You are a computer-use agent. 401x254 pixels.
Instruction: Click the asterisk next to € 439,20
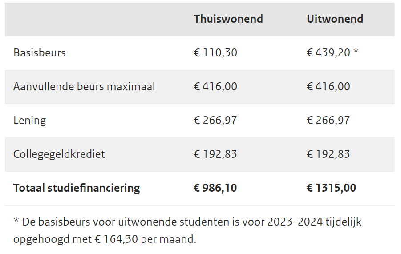[x=356, y=52]
